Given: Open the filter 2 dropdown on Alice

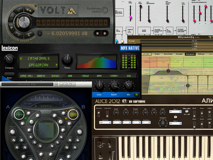Looking at the screenshot, I should pyautogui.click(x=175, y=123).
